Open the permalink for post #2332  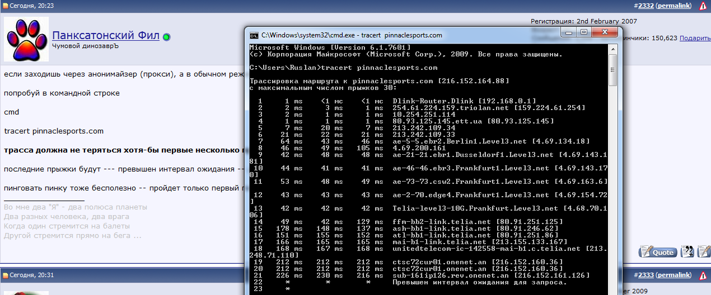tap(675, 6)
